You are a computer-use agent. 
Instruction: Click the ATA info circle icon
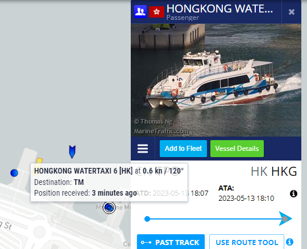coord(293,194)
